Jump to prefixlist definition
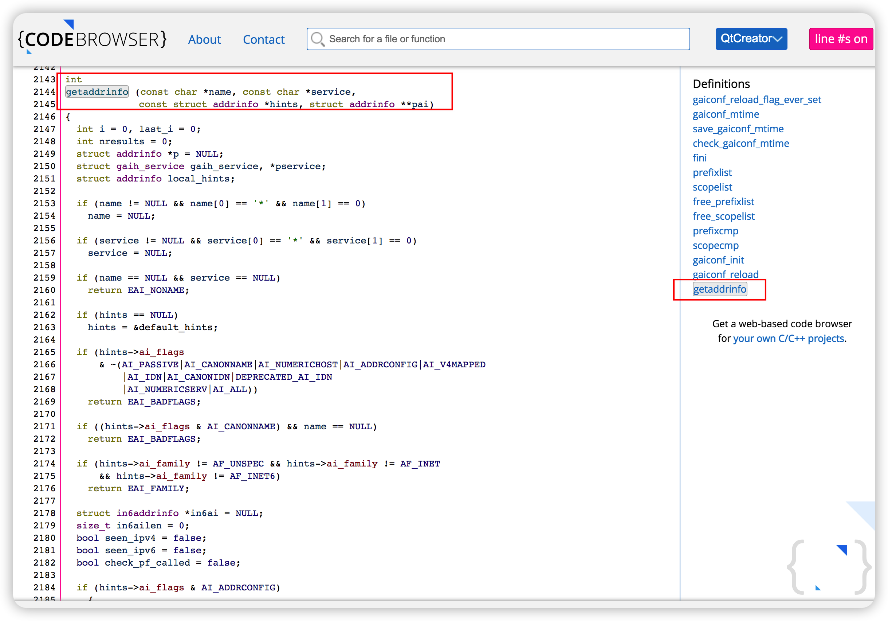The width and height of the screenshot is (888, 621). click(712, 173)
